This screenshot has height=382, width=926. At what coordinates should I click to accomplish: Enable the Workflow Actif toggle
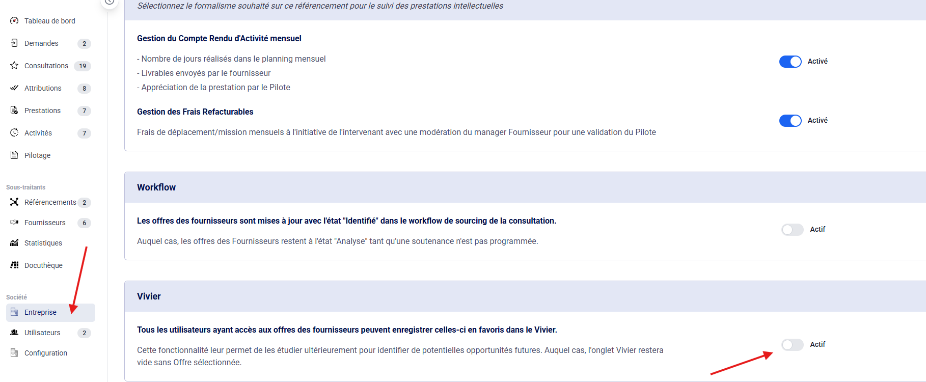point(792,230)
